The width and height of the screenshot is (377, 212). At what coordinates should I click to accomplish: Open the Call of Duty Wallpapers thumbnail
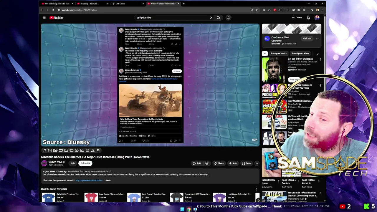274,70
